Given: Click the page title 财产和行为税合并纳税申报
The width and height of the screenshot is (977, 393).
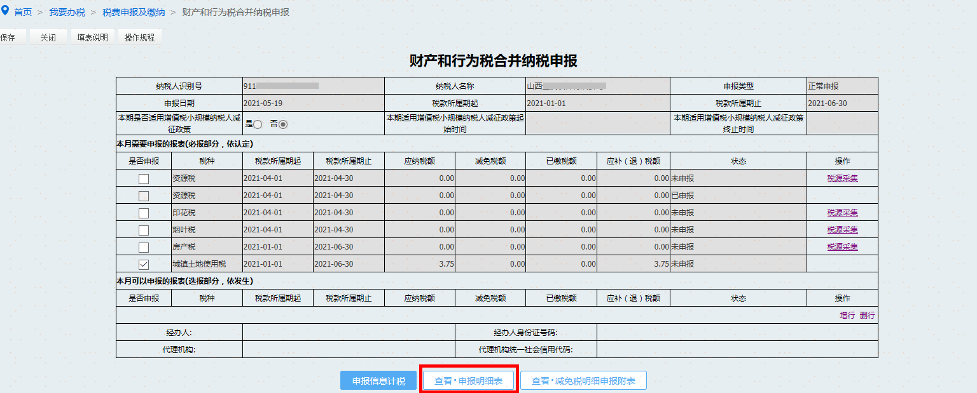Looking at the screenshot, I should (494, 61).
